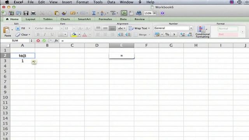Expand the Clear dropdown arrow
This screenshot has width=249, height=140.
pyautogui.click(x=30, y=35)
